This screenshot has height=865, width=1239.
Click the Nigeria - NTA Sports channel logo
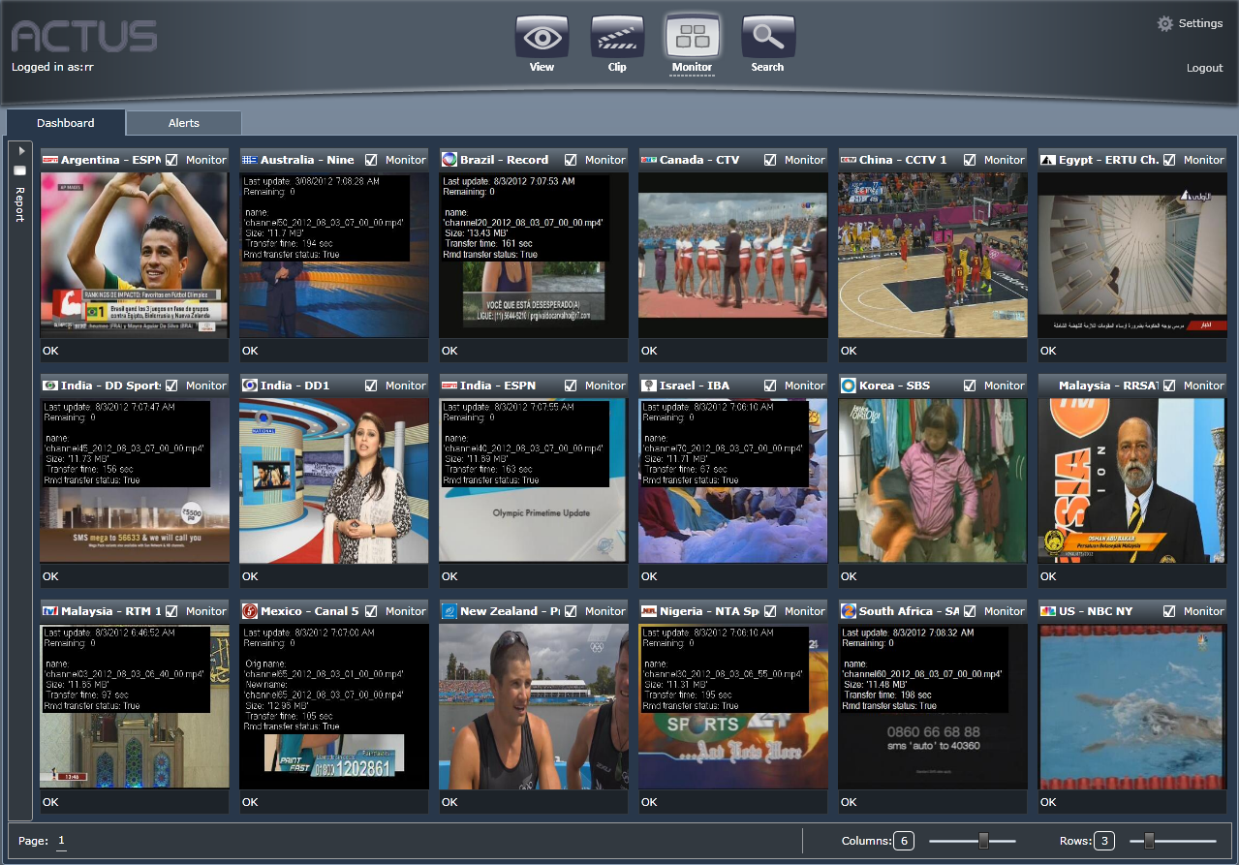pyautogui.click(x=649, y=611)
